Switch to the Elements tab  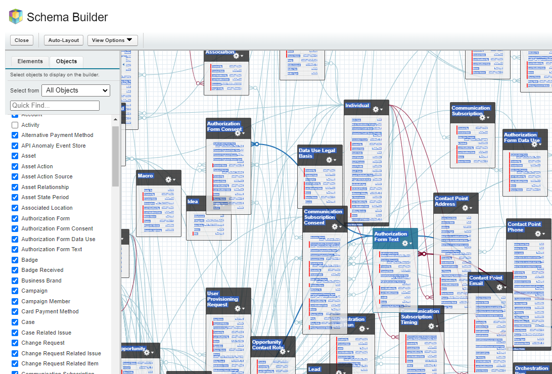[x=30, y=61]
